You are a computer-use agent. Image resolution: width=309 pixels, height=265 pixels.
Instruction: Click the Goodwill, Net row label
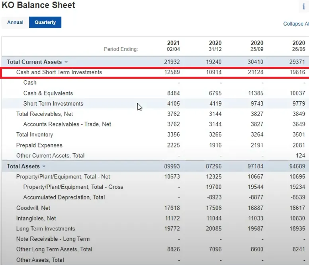(x=33, y=208)
